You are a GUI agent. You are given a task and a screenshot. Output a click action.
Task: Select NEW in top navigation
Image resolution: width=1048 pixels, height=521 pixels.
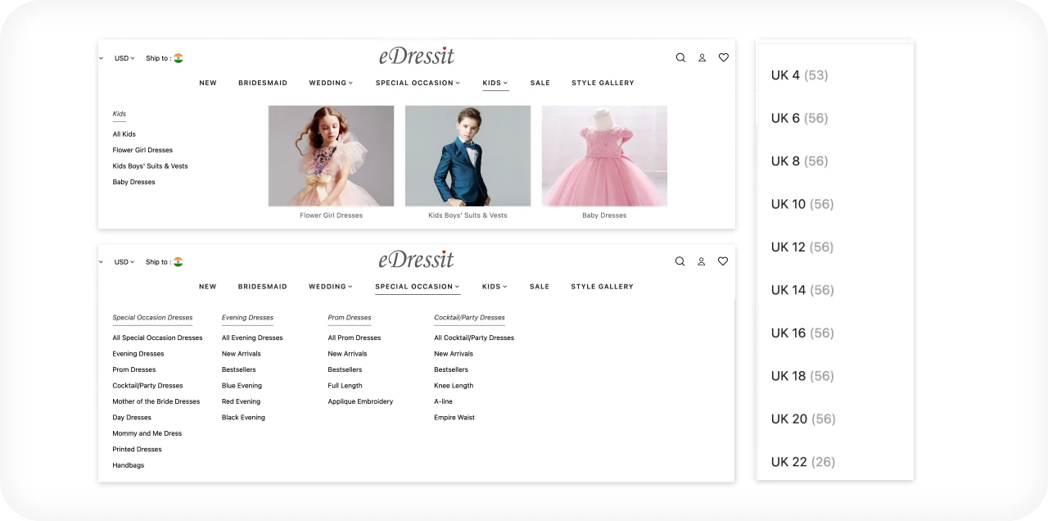click(208, 83)
